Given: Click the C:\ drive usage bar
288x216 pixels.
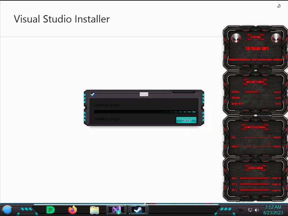Looking at the screenshot, I should (x=255, y=178).
